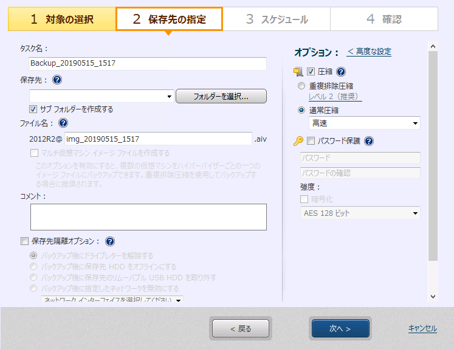
Task: Enable the 保存先隔離オプション checkbox
Action: pos(24,241)
